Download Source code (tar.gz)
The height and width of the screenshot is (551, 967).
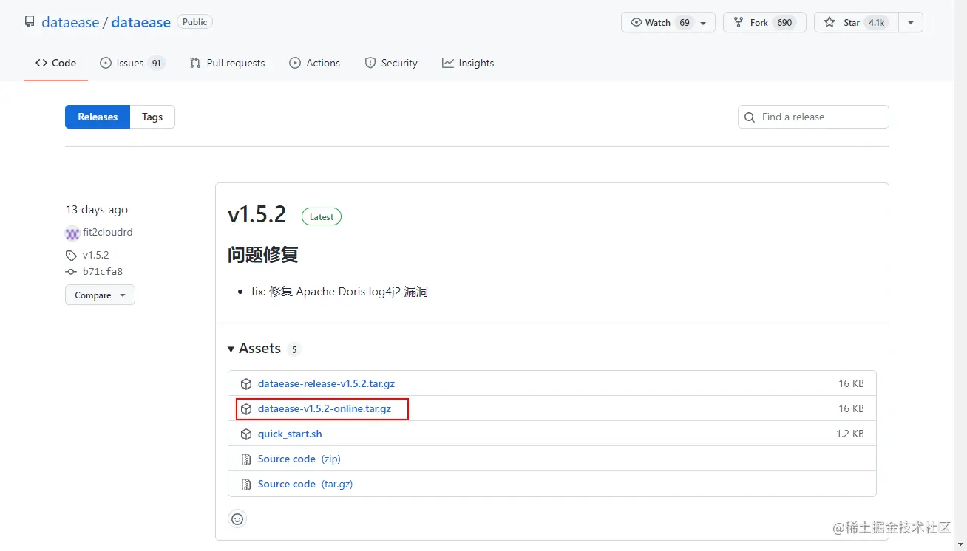305,484
